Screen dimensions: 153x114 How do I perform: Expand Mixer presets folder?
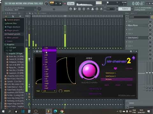[x=12, y=38]
